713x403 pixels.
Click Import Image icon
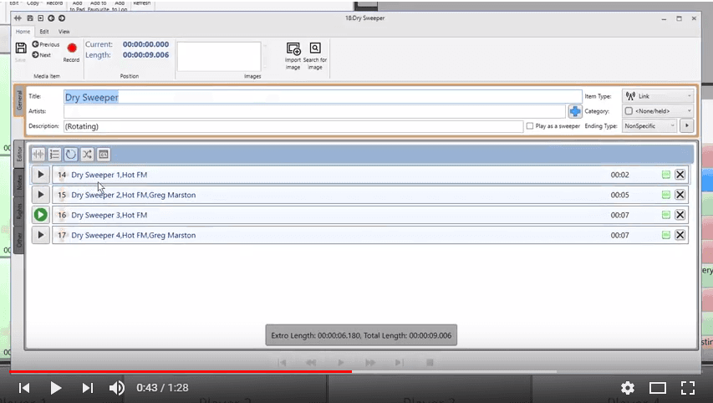coord(293,48)
